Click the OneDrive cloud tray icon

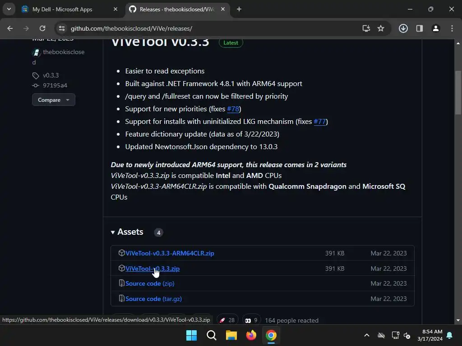(x=381, y=335)
